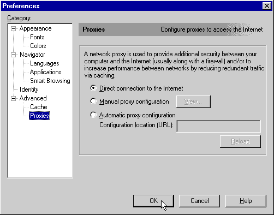This screenshot has height=215, width=274.
Task: Open the Languages preferences page
Action: point(45,63)
